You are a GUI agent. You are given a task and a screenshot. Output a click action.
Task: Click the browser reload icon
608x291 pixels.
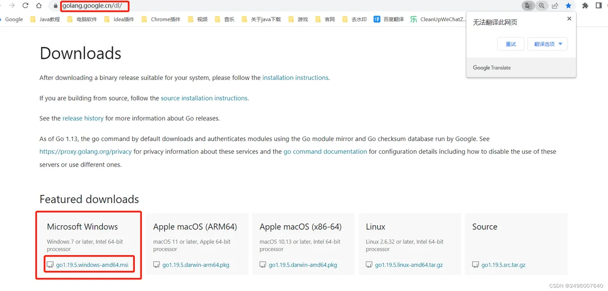pyautogui.click(x=25, y=6)
